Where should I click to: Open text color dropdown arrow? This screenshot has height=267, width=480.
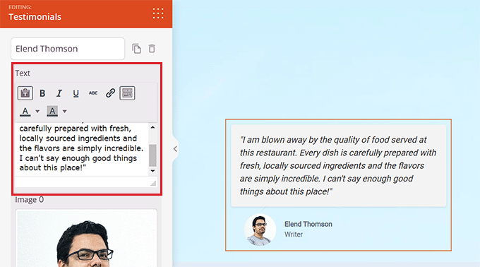(x=37, y=111)
